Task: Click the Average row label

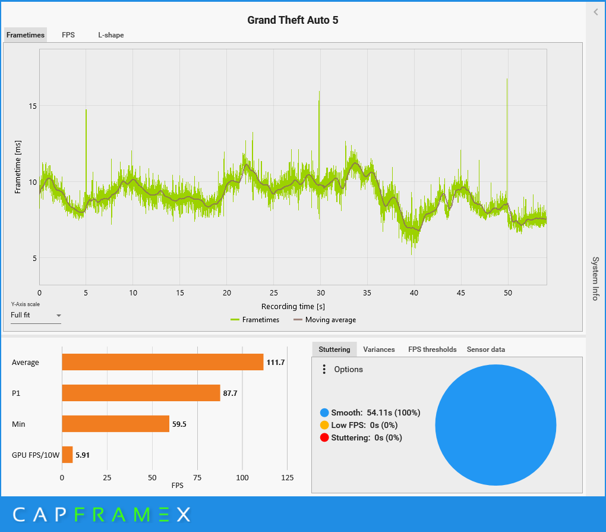Action: (26, 362)
